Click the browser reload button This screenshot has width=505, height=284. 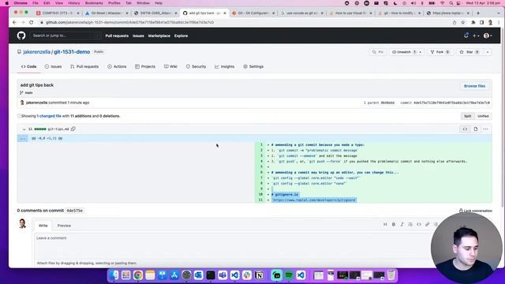pos(32,23)
